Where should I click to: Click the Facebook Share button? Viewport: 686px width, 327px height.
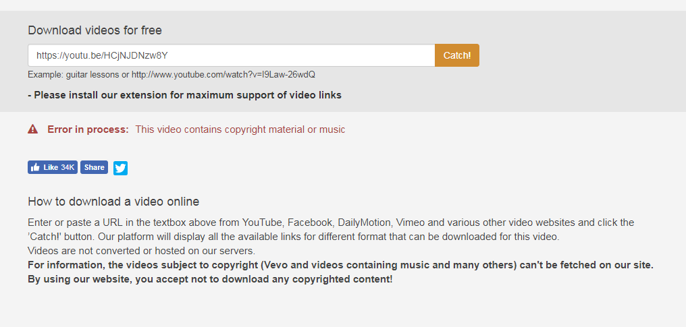tap(95, 167)
